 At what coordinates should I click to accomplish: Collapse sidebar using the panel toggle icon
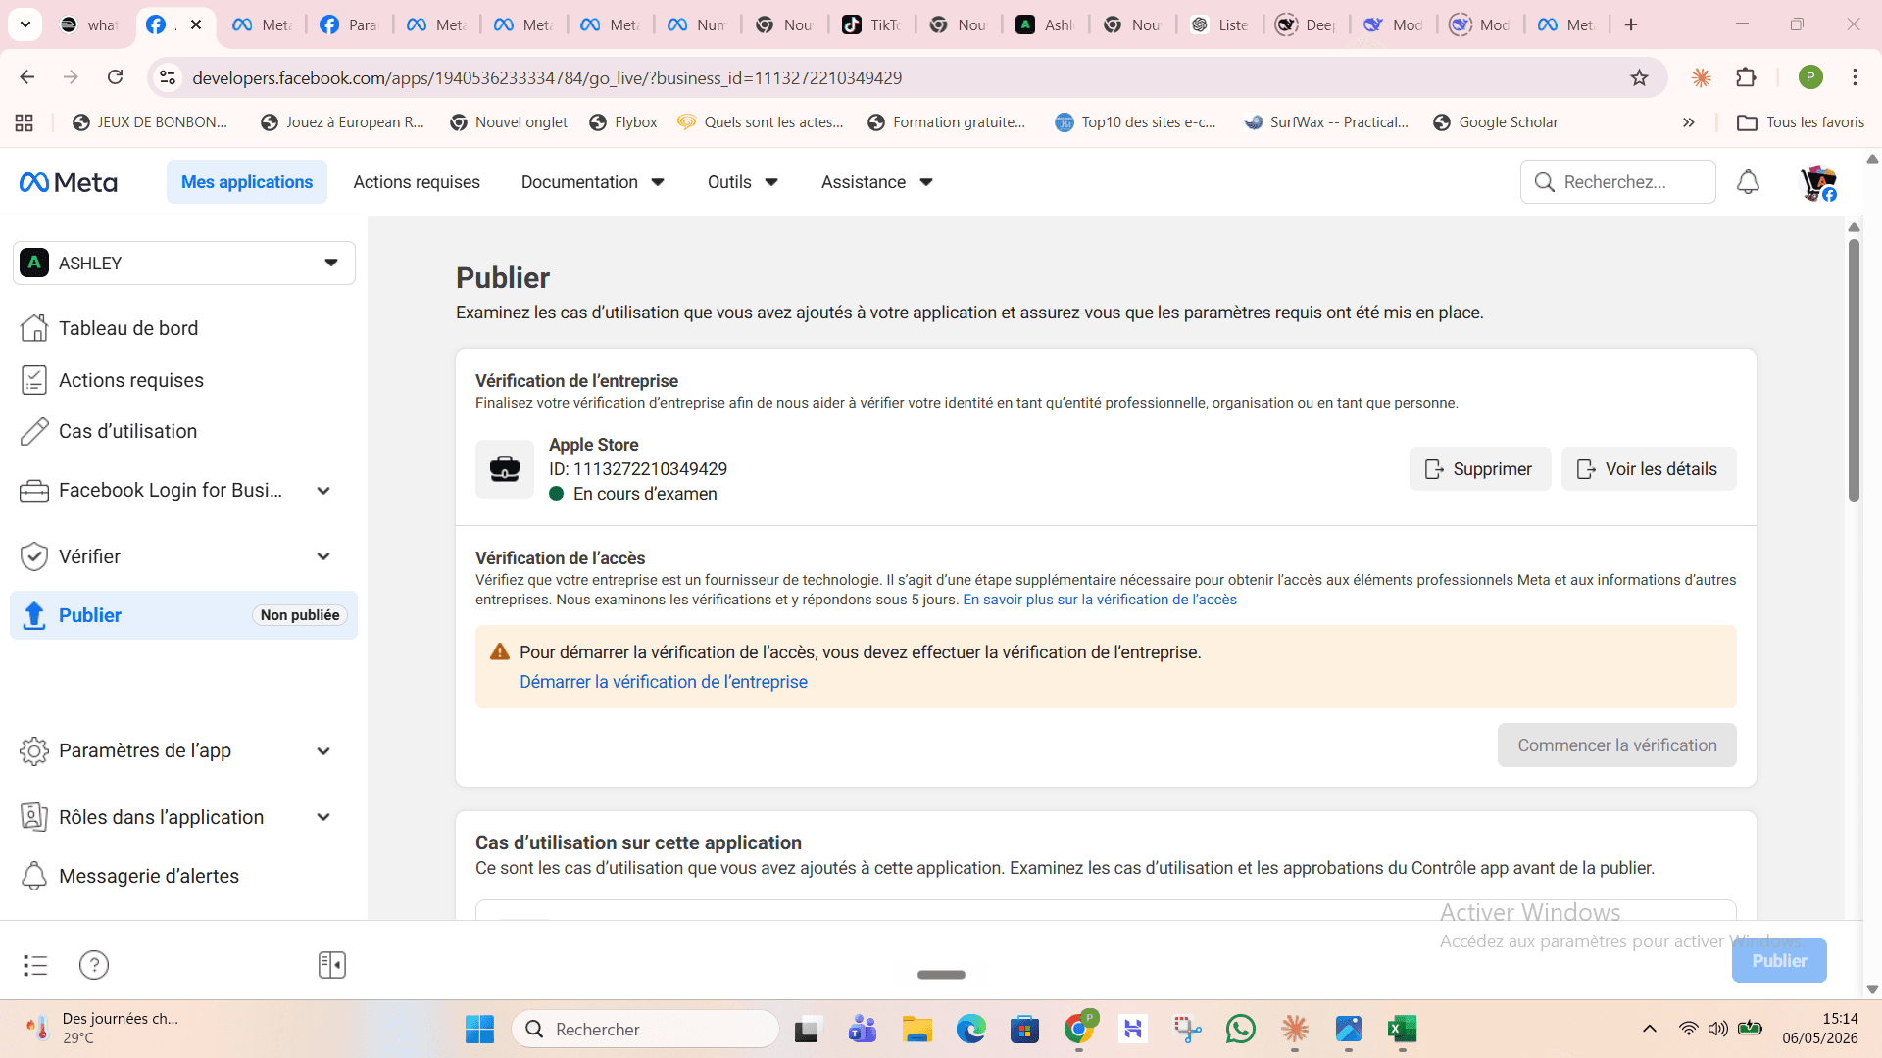(332, 965)
